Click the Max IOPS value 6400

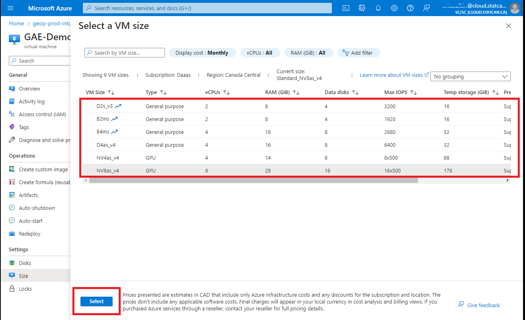click(391, 145)
